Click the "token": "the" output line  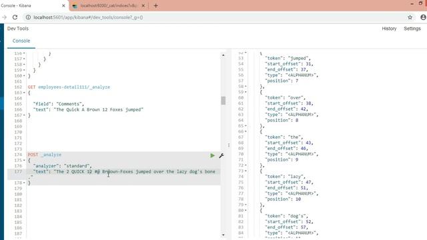[x=284, y=137]
